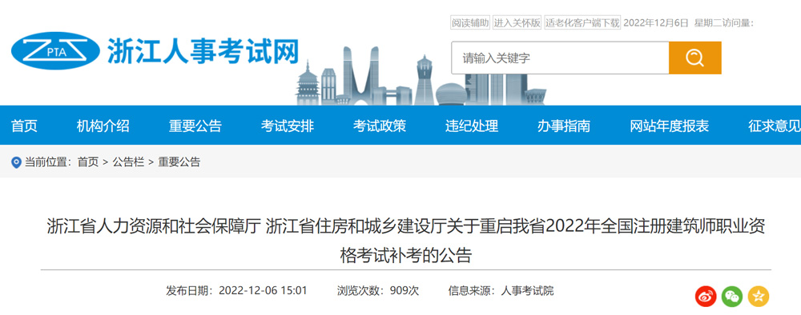Focus the 请输入关键字 search field

click(x=560, y=58)
